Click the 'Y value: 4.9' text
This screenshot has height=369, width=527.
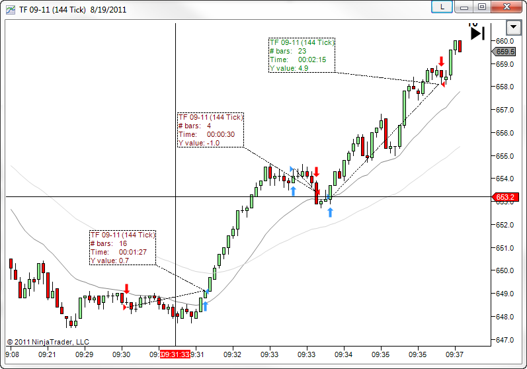pos(289,68)
